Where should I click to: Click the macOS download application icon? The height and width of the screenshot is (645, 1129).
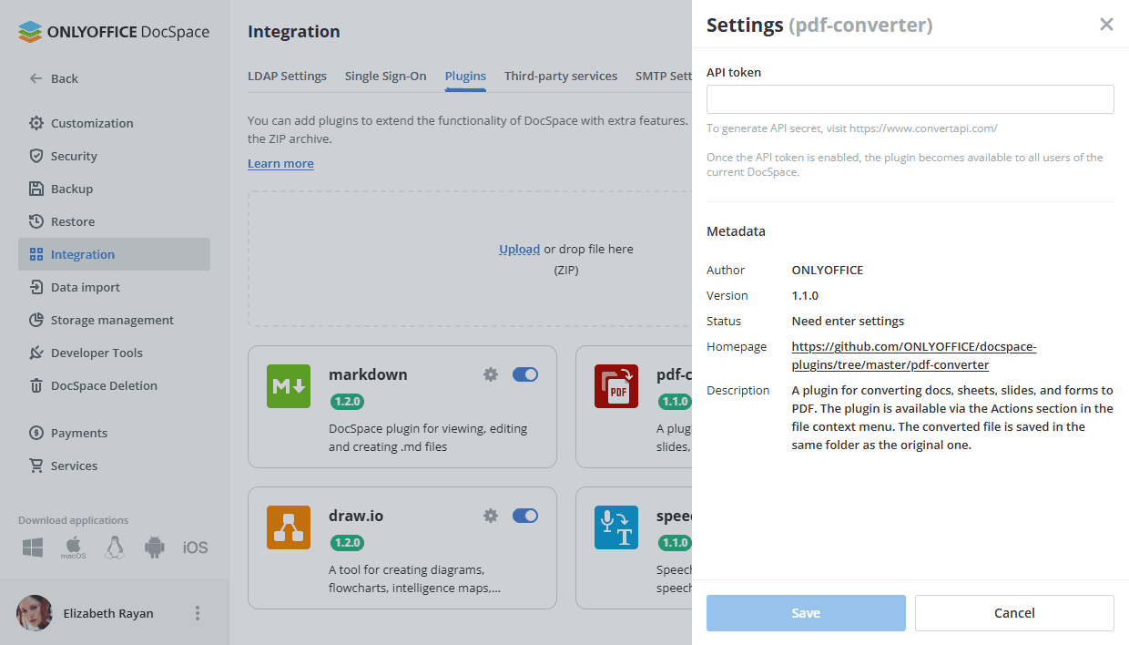pos(74,548)
